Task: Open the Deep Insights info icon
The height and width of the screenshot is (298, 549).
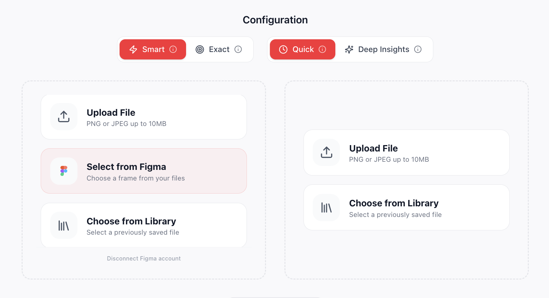Action: point(418,49)
